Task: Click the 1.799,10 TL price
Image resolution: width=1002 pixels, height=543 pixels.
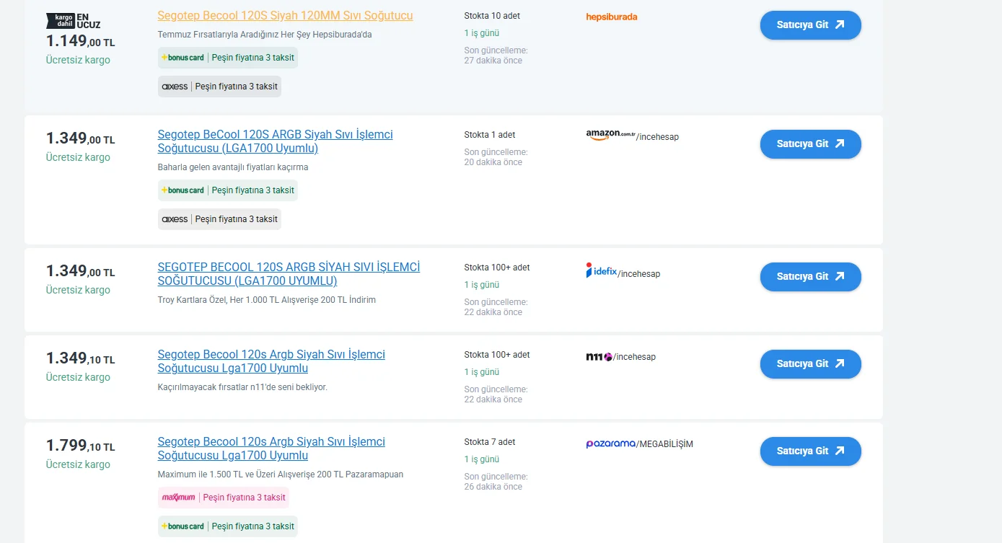Action: point(80,446)
